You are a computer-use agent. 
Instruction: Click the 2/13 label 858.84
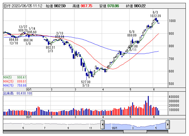pyautogui.click(x=60, y=37)
